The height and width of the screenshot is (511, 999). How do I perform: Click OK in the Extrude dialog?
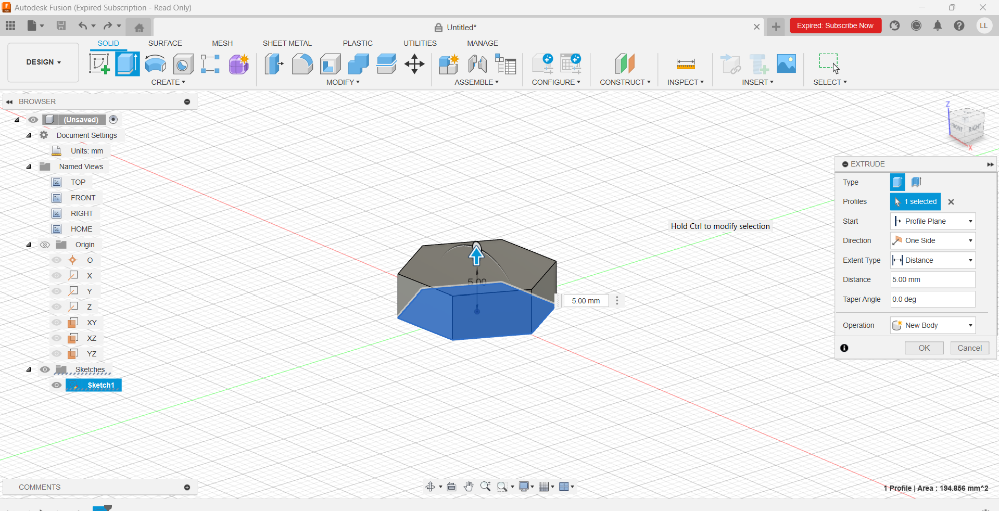coord(924,348)
